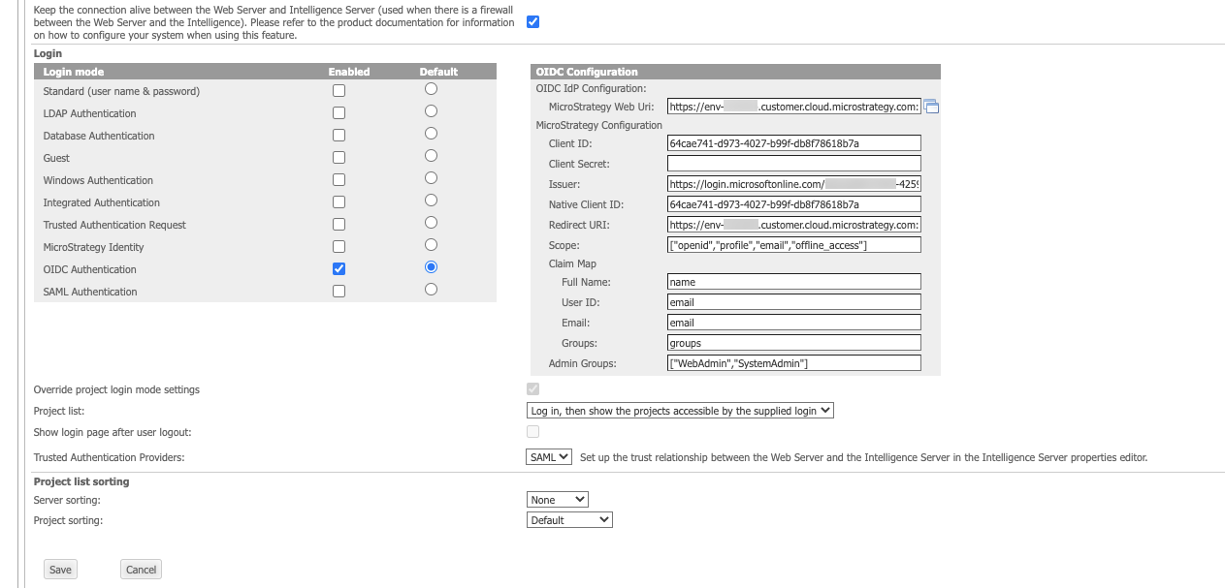
Task: Enable the SAML Authentication checkbox
Action: [338, 292]
